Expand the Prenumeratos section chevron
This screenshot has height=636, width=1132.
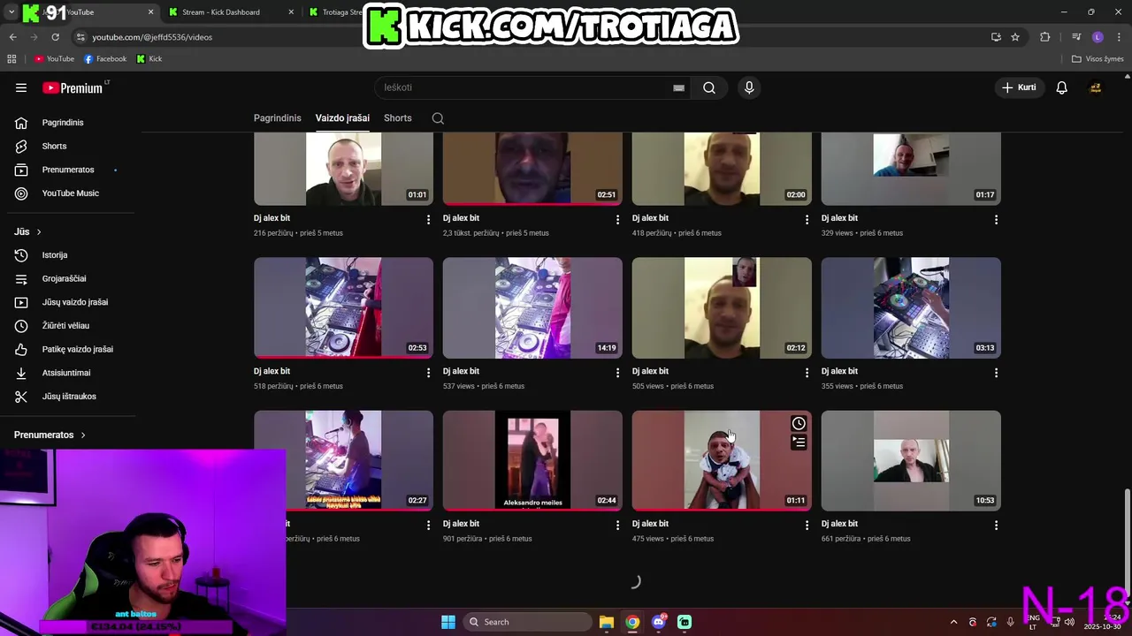pyautogui.click(x=83, y=435)
